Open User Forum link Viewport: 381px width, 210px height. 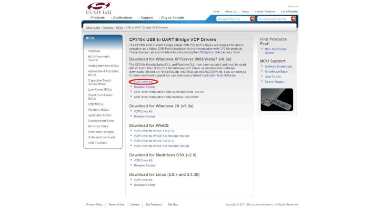click(x=272, y=76)
